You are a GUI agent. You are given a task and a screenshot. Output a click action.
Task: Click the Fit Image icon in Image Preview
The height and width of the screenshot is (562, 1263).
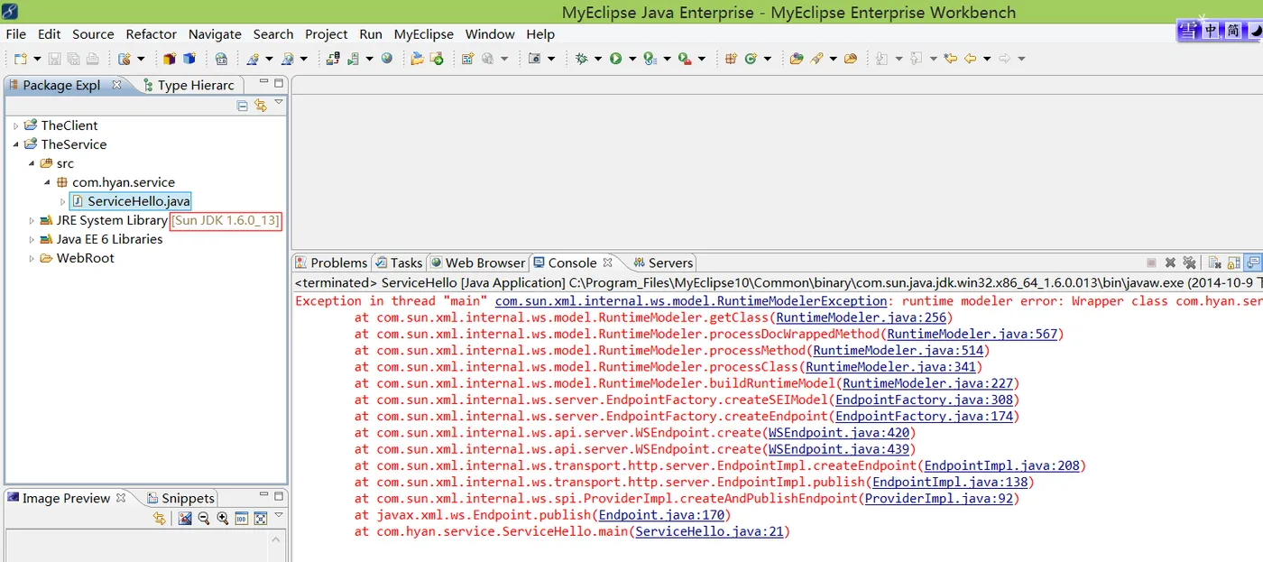click(260, 519)
